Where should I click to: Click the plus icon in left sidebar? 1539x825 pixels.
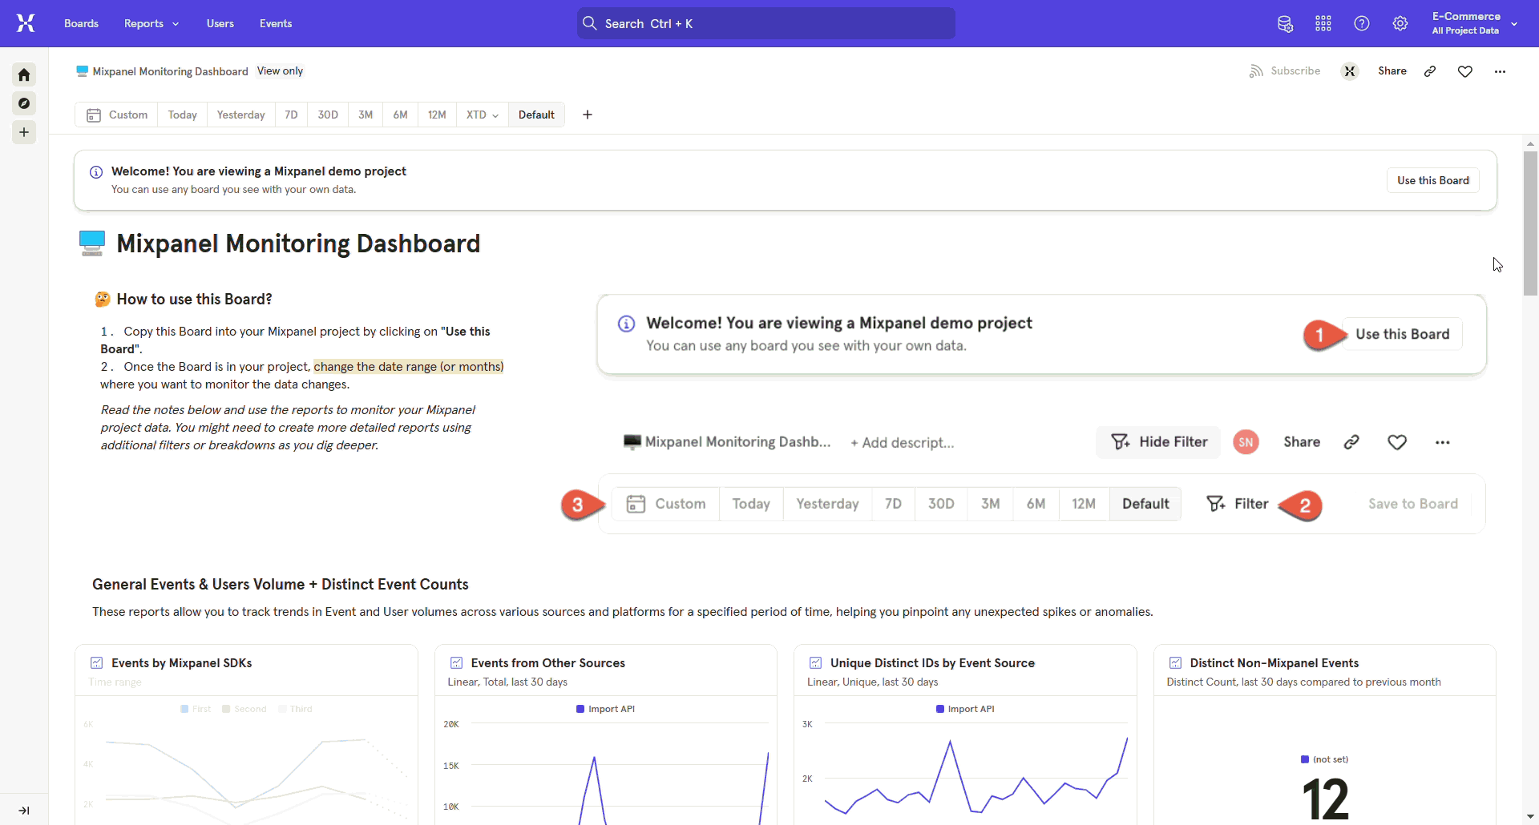click(x=24, y=132)
